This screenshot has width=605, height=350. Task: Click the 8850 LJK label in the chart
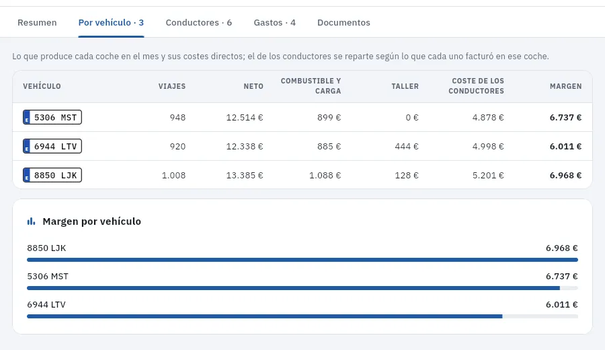[x=46, y=248]
